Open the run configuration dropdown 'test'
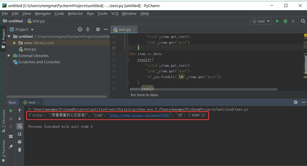The height and width of the screenshot is (166, 307). (261, 21)
